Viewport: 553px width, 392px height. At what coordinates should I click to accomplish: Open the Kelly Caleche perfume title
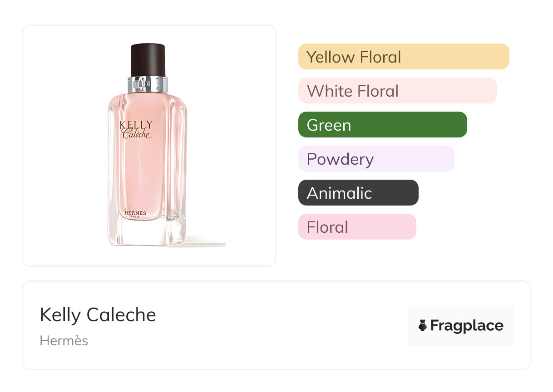(x=98, y=315)
